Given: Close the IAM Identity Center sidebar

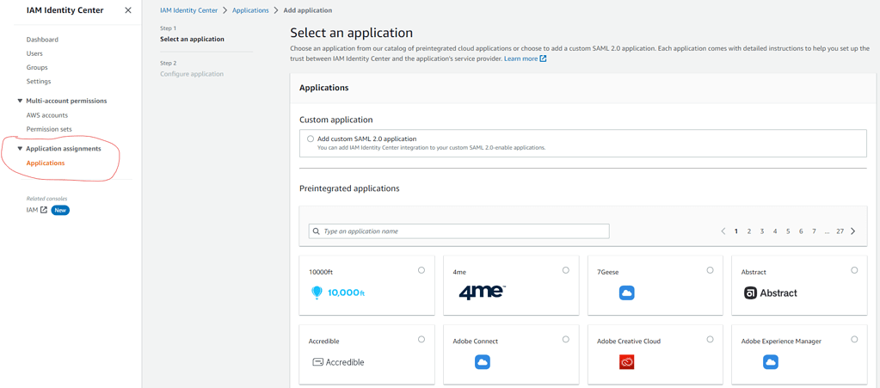Looking at the screenshot, I should 128,10.
